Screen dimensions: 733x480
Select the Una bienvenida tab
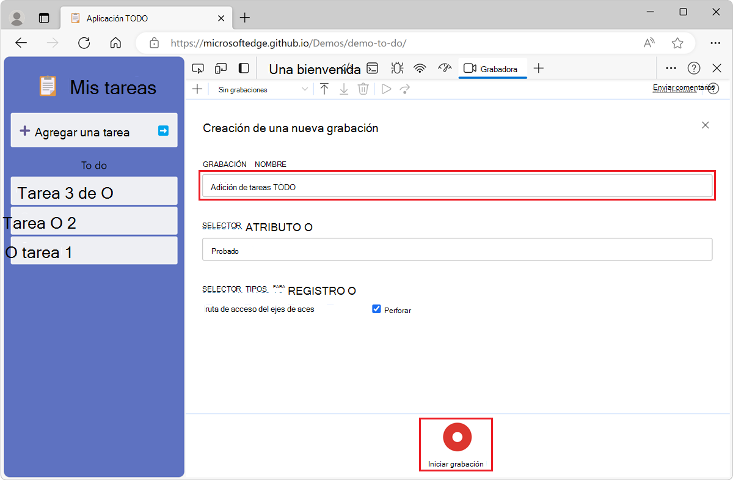click(315, 69)
